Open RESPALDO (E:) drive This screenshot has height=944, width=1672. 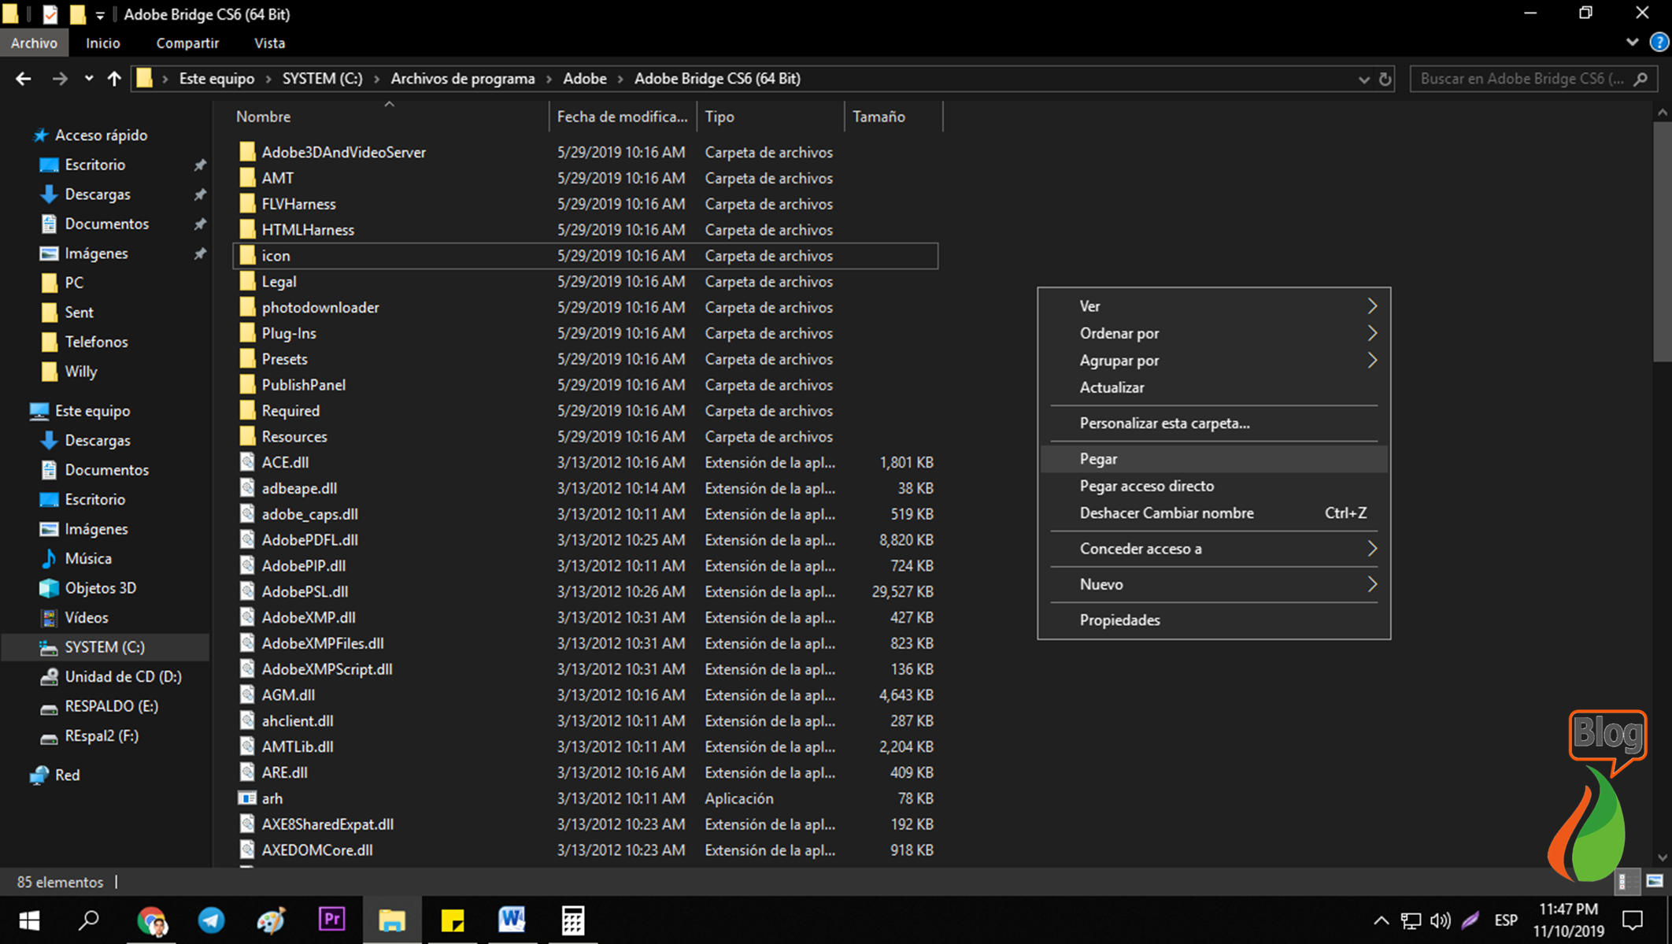111,706
